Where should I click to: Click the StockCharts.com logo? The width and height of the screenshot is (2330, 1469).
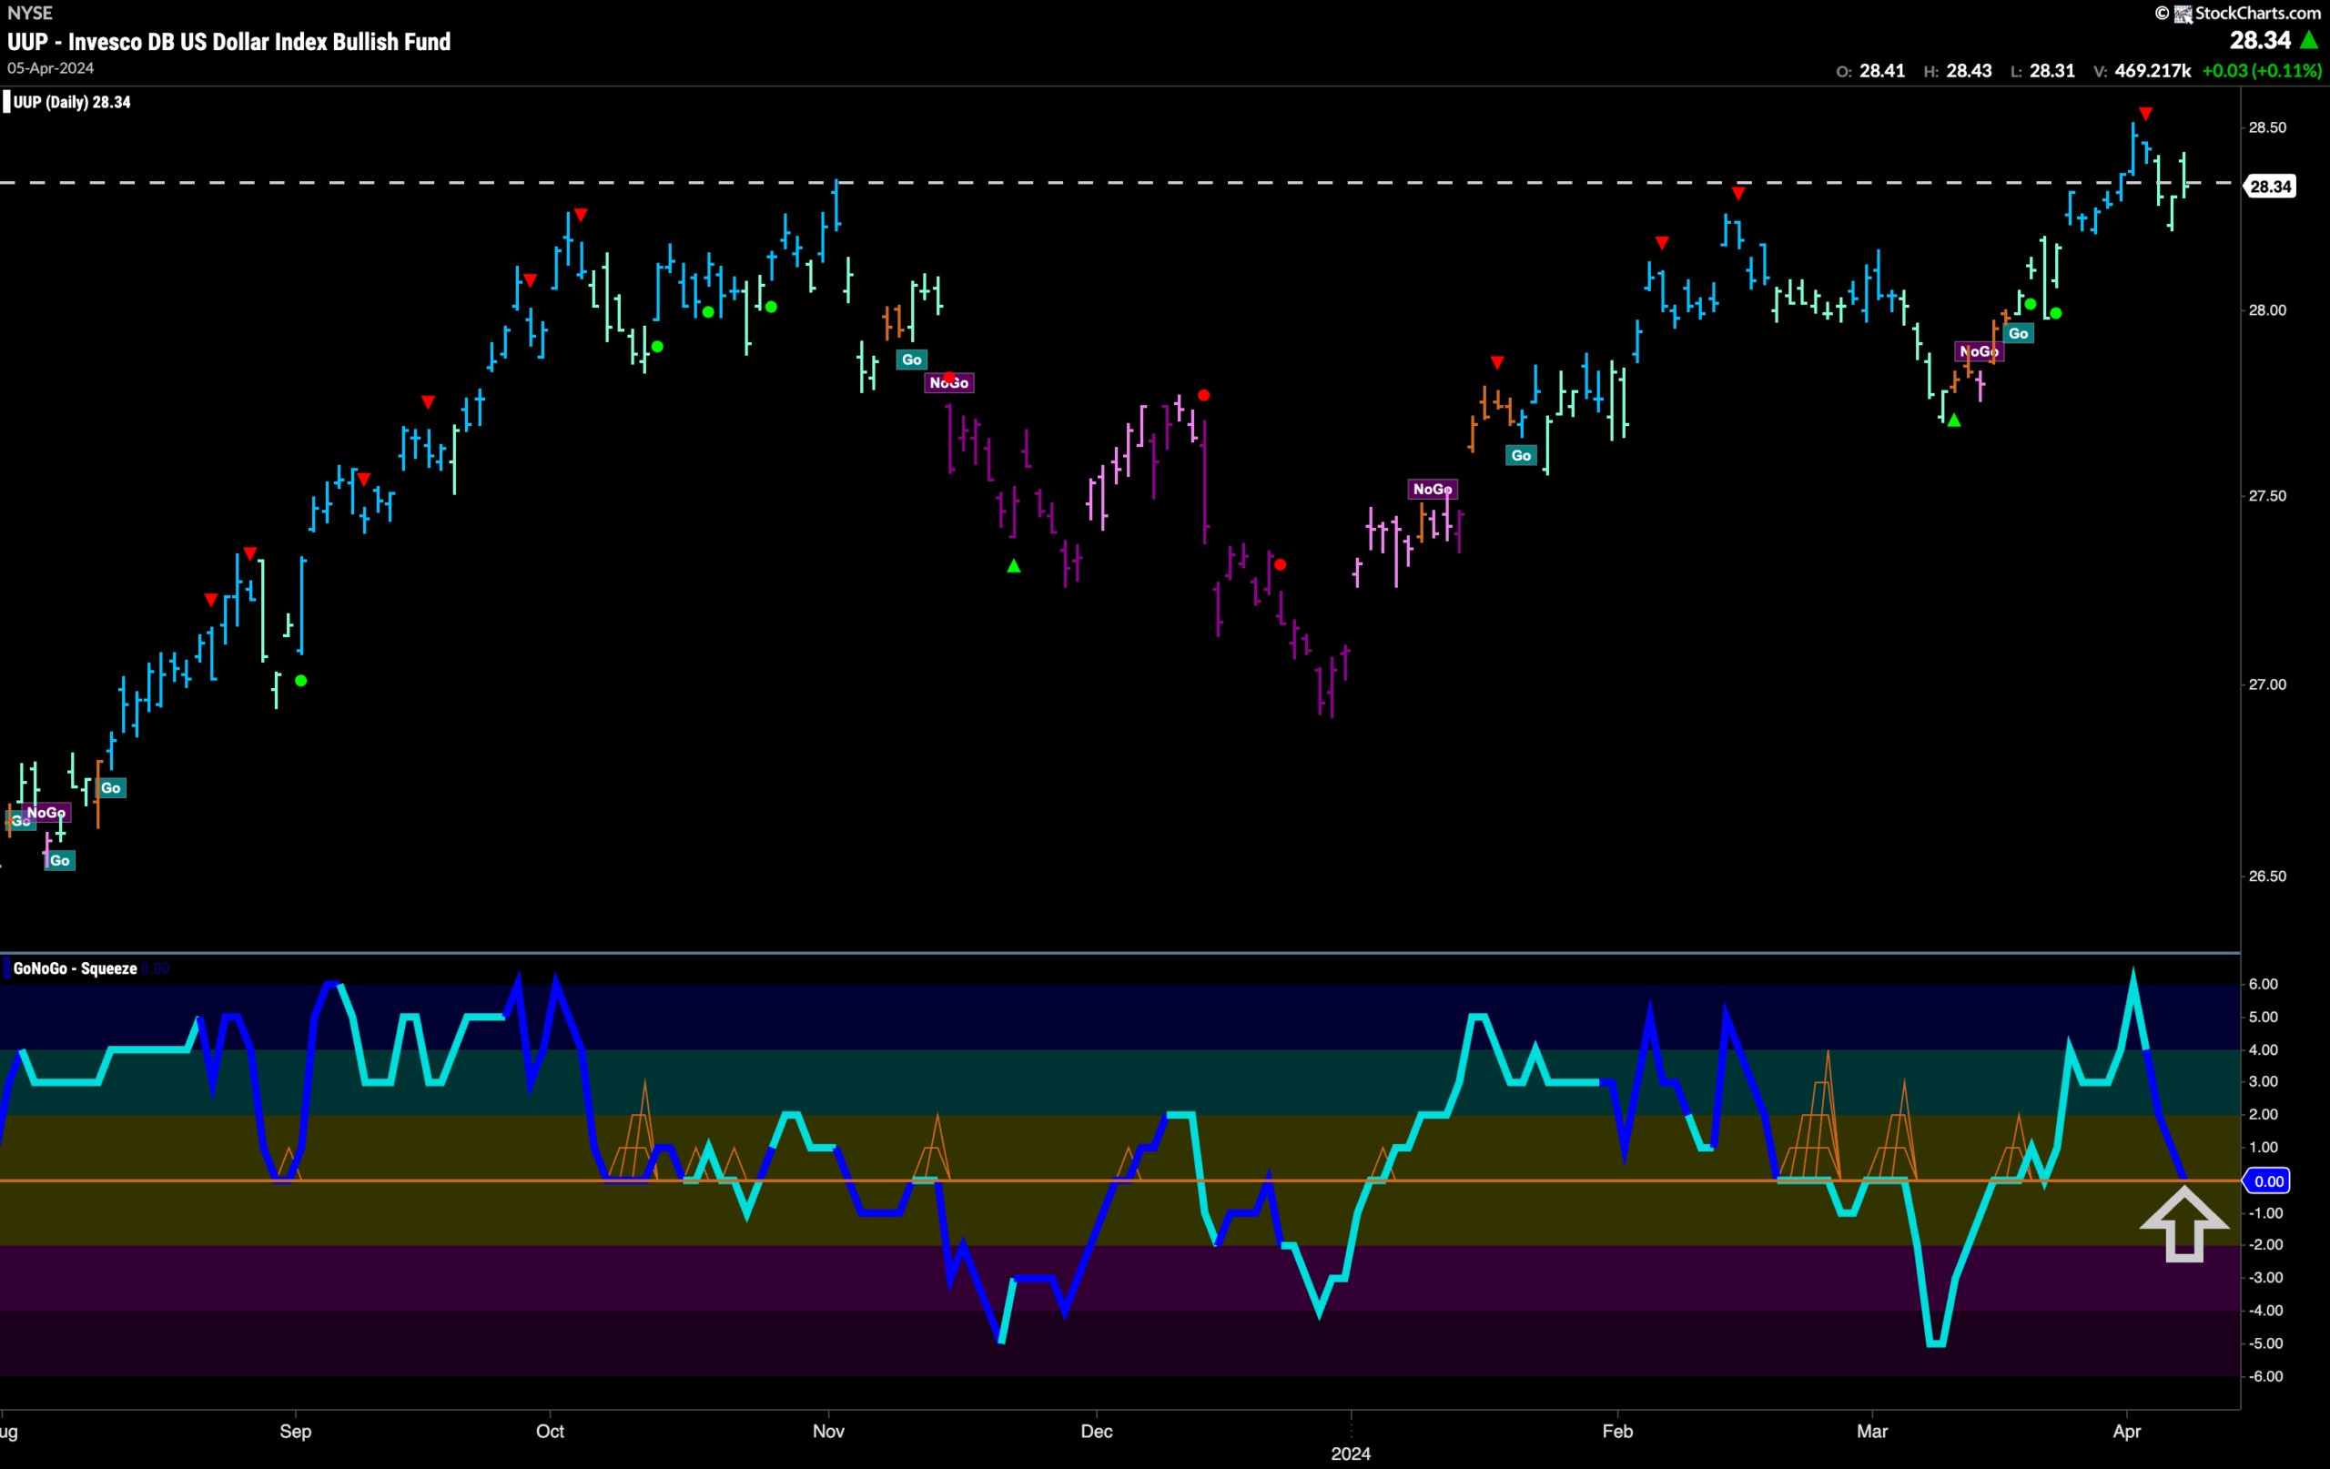(x=2238, y=13)
